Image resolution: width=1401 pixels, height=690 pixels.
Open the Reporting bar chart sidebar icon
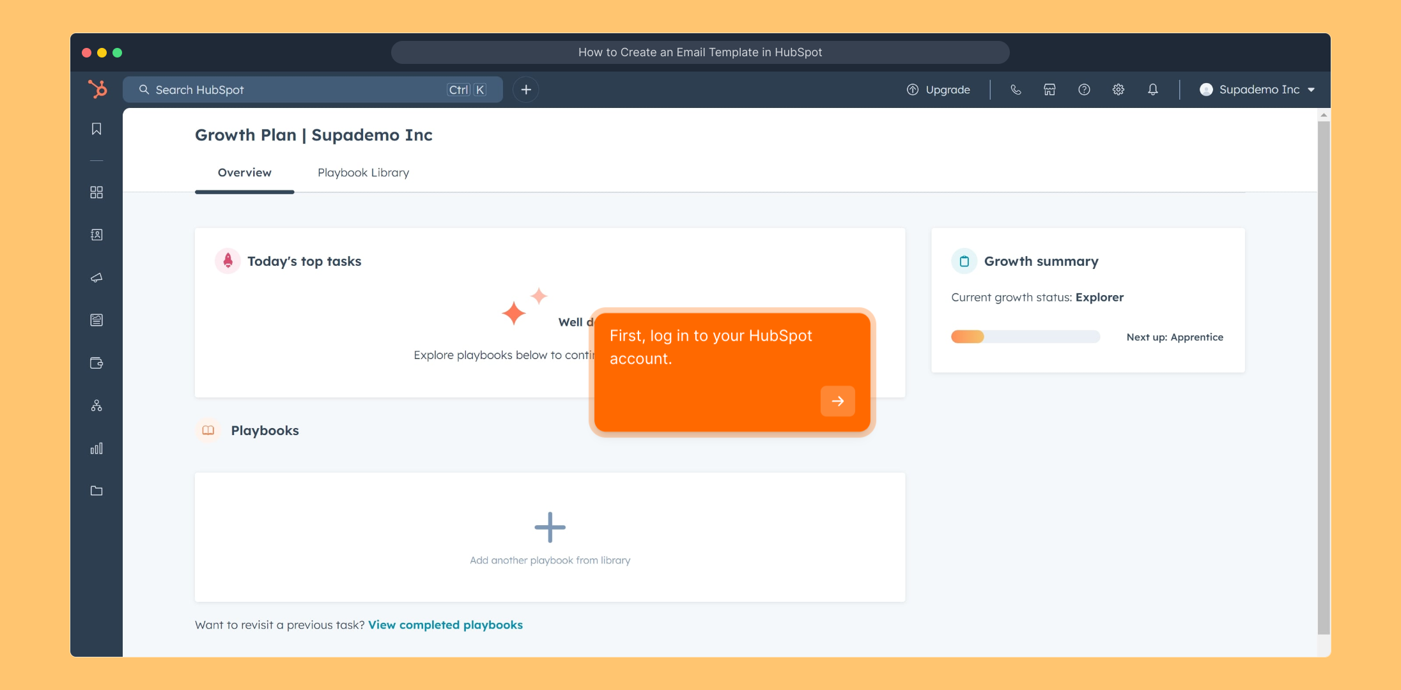click(x=97, y=448)
